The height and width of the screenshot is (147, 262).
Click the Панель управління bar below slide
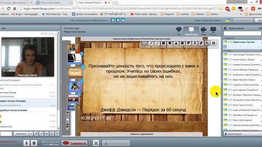pyautogui.click(x=141, y=134)
